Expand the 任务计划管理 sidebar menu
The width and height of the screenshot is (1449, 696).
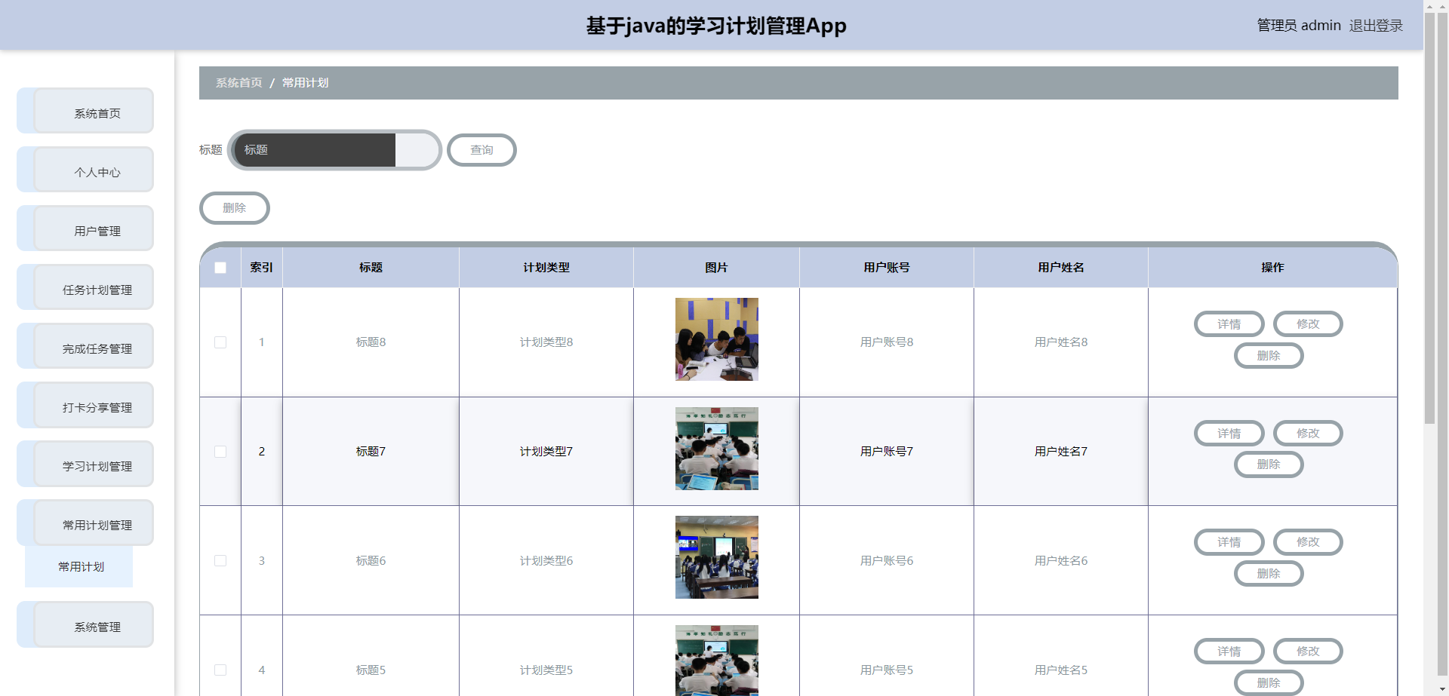97,290
